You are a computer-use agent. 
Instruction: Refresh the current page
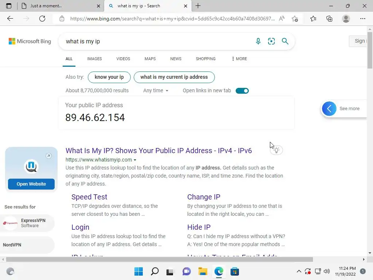(42, 19)
